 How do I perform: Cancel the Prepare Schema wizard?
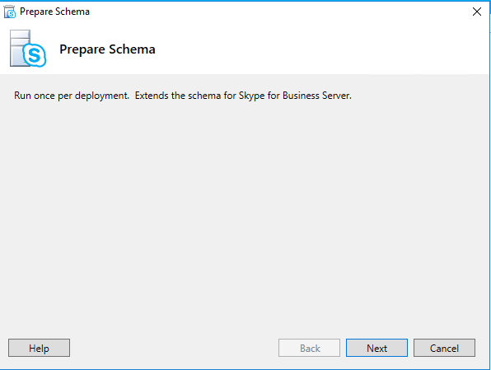(444, 348)
